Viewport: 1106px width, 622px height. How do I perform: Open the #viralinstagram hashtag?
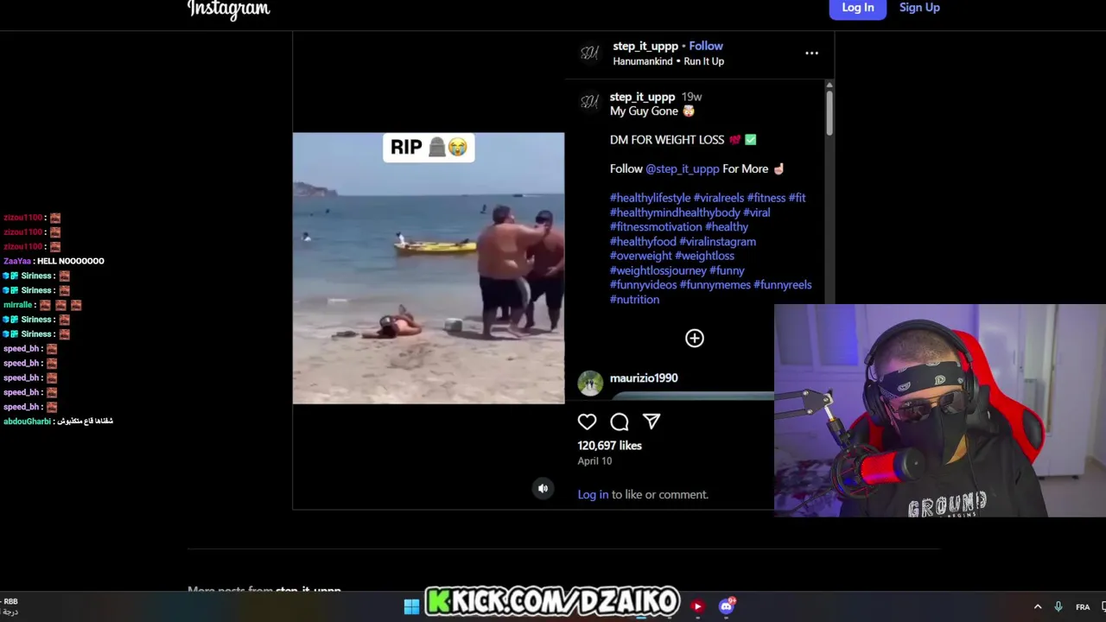(718, 242)
